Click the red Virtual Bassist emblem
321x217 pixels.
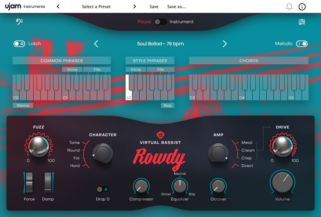click(x=160, y=135)
